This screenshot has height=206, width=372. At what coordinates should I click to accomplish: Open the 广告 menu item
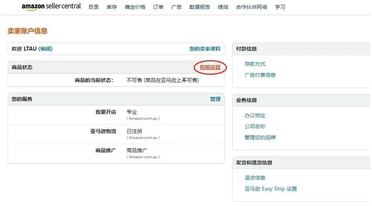pyautogui.click(x=176, y=7)
